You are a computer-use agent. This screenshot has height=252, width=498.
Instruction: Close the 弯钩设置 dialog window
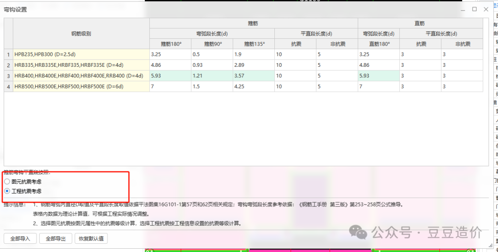(x=486, y=9)
